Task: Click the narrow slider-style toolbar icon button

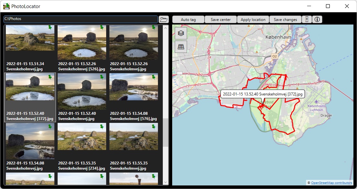Action: [x=307, y=19]
